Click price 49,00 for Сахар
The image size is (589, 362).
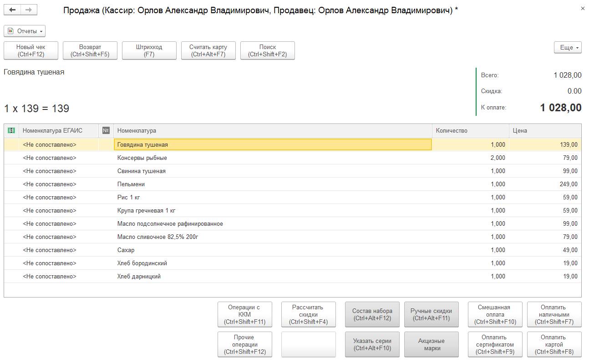point(545,250)
